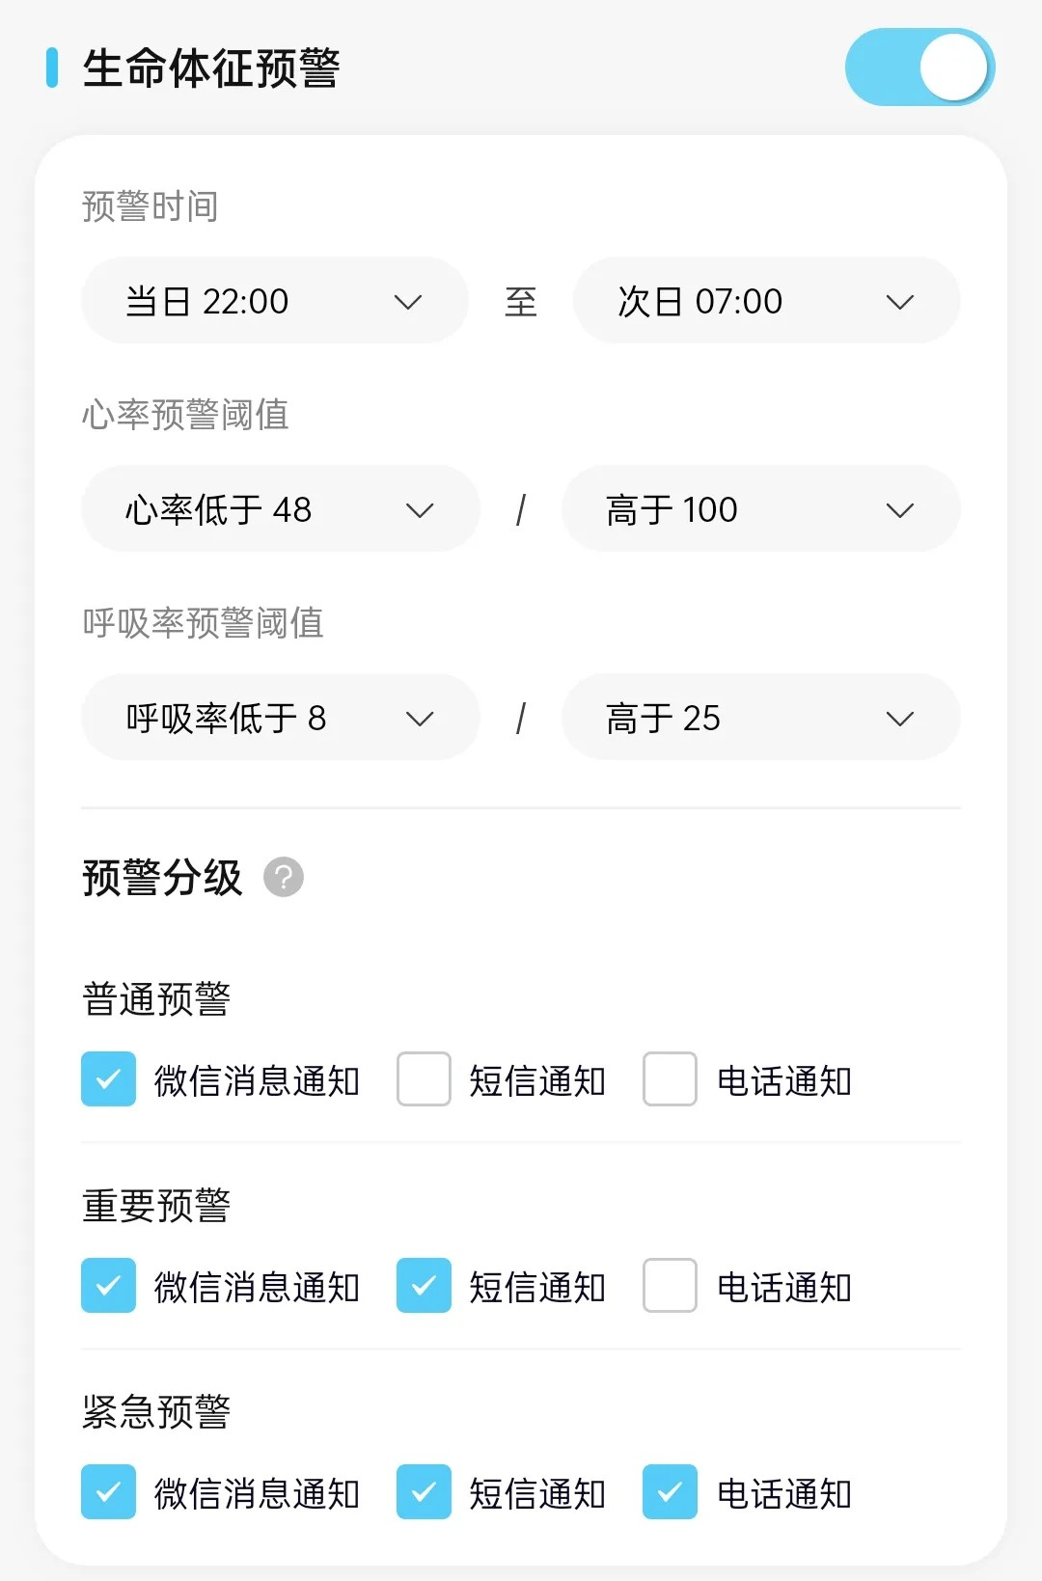Click the 紧急预警 label
The image size is (1042, 1581).
click(x=156, y=1412)
